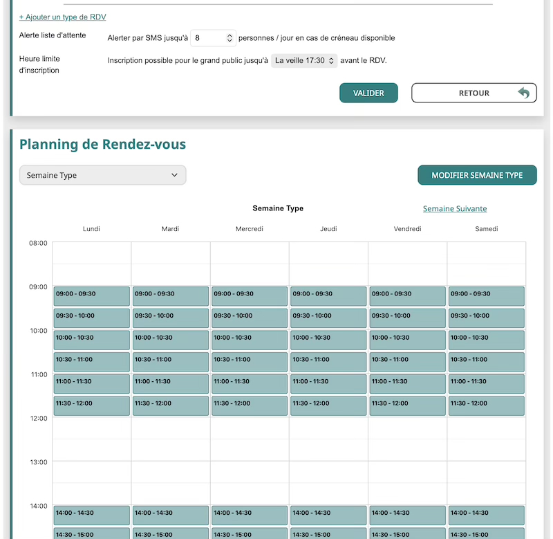
Task: Select Lundi 14:00 - 14:30 slot
Action: (92, 515)
